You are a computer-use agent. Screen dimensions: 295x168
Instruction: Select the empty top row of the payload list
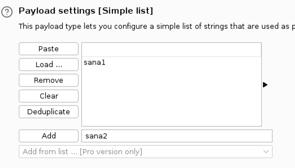(171, 50)
